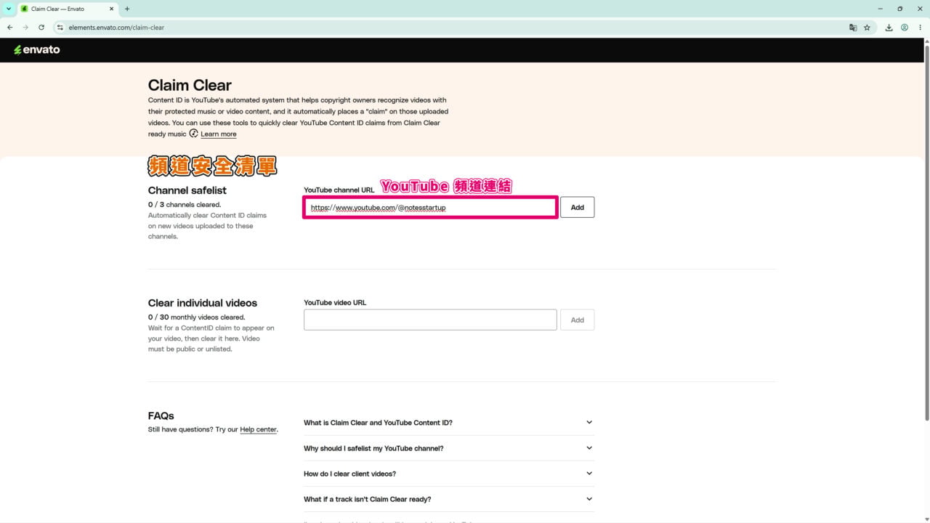
Task: Click the YouTube video URL input field
Action: click(x=430, y=320)
